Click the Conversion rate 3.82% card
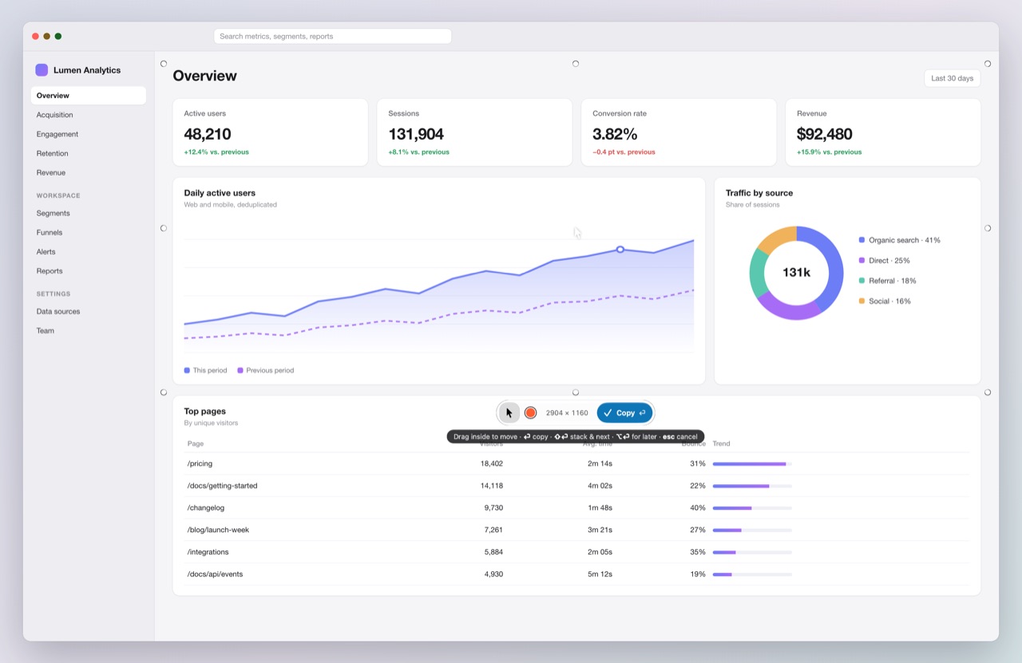Screen dimensions: 1022x663 pos(679,132)
